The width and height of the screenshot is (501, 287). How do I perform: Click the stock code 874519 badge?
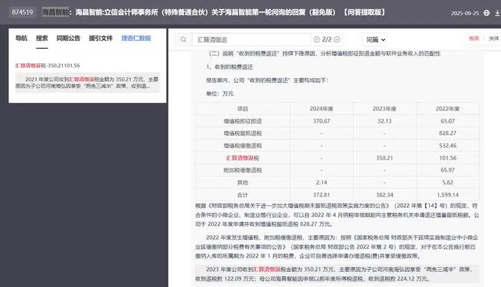pyautogui.click(x=22, y=12)
